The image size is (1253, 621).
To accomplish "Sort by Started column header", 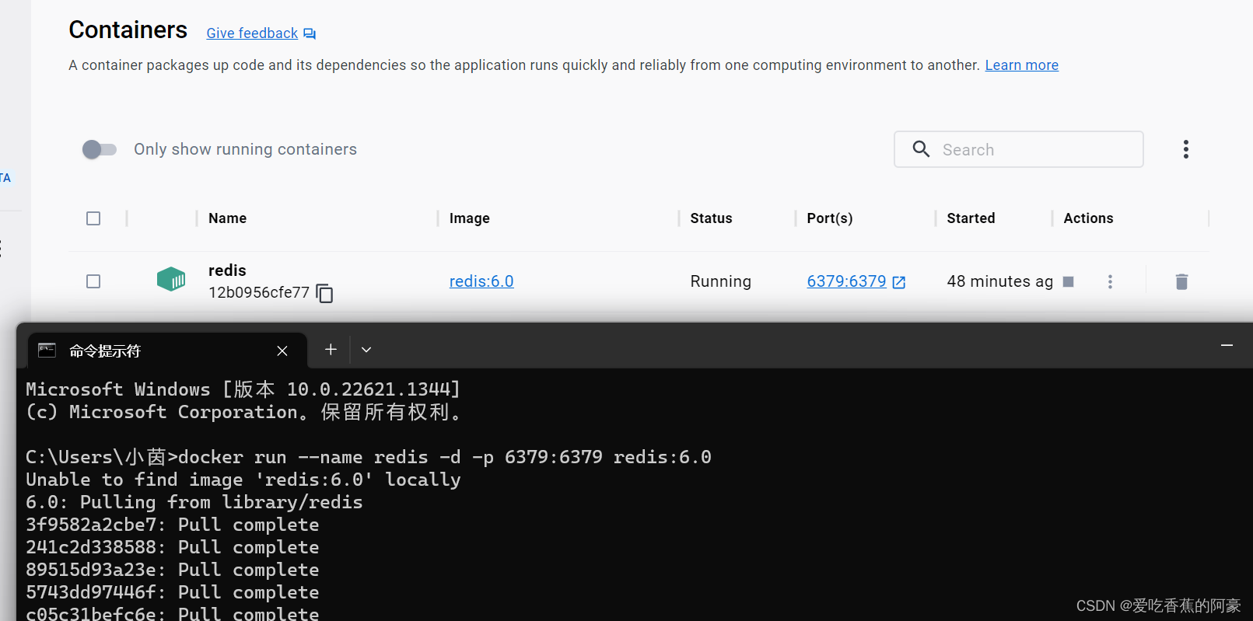I will (971, 218).
